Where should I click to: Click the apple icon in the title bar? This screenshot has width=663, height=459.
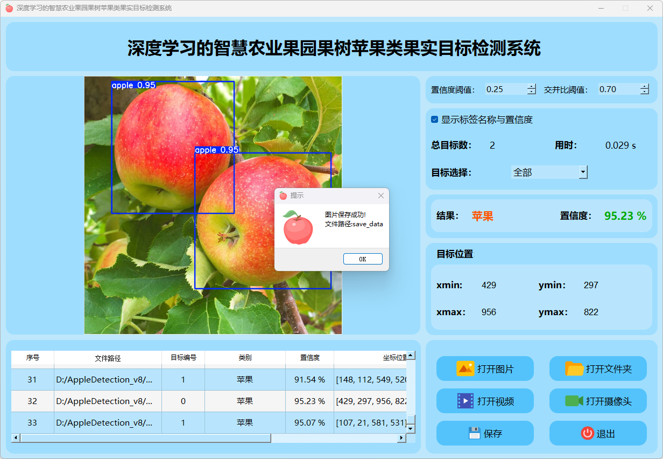pyautogui.click(x=9, y=8)
